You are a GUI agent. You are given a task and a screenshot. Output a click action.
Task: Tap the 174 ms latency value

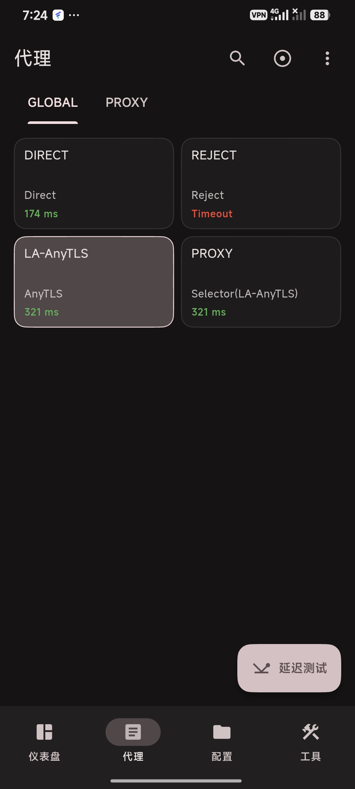(41, 214)
